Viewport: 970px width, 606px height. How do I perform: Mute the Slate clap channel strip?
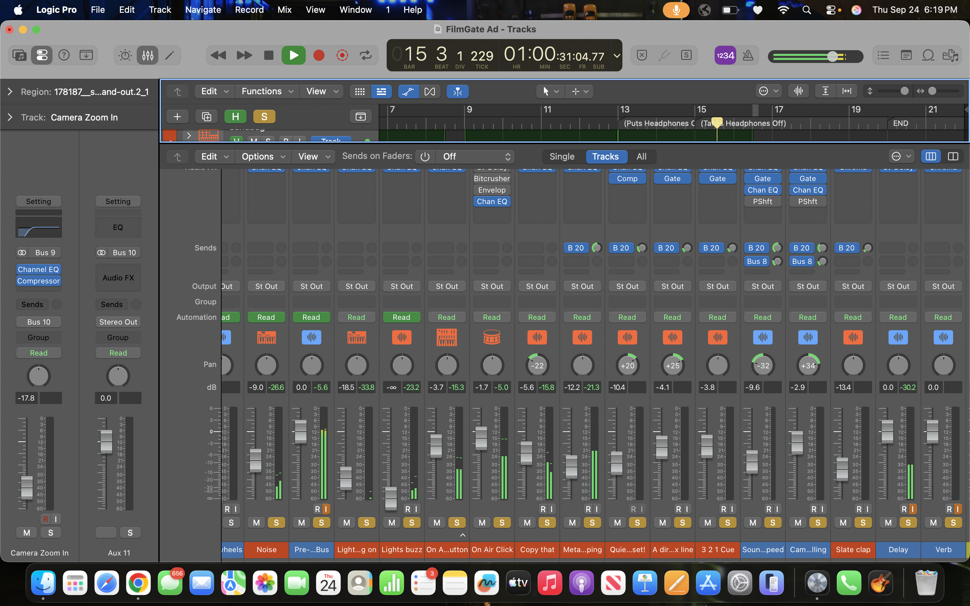point(843,523)
